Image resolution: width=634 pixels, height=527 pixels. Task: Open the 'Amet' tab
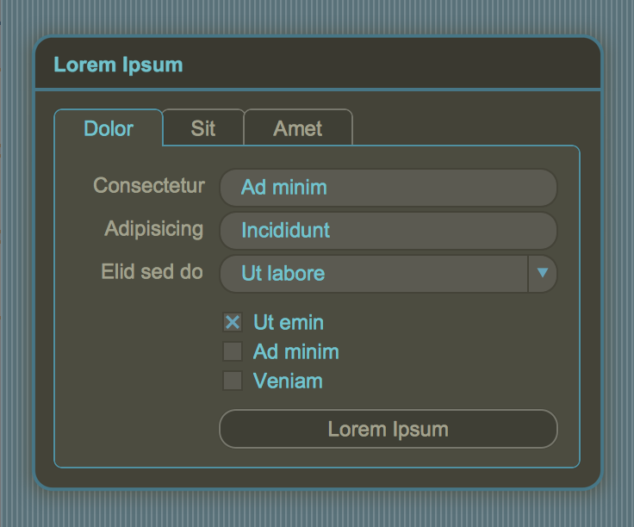[x=298, y=127]
